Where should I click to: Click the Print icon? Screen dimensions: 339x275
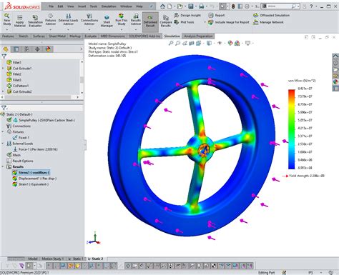click(x=202, y=6)
